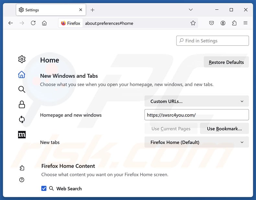Select the Home category in sidebar
The width and height of the screenshot is (256, 200).
click(x=22, y=74)
